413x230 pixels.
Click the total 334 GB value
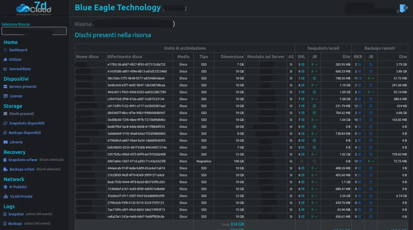[237, 224]
